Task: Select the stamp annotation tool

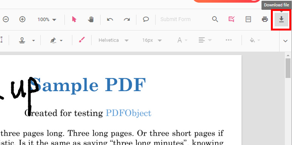Action: click(x=22, y=40)
